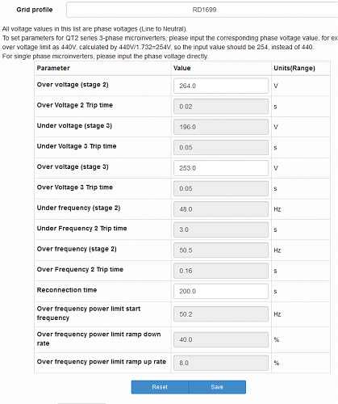This screenshot has height=404, width=338.
Task: Select the Units(Range) column header
Action: click(x=294, y=68)
